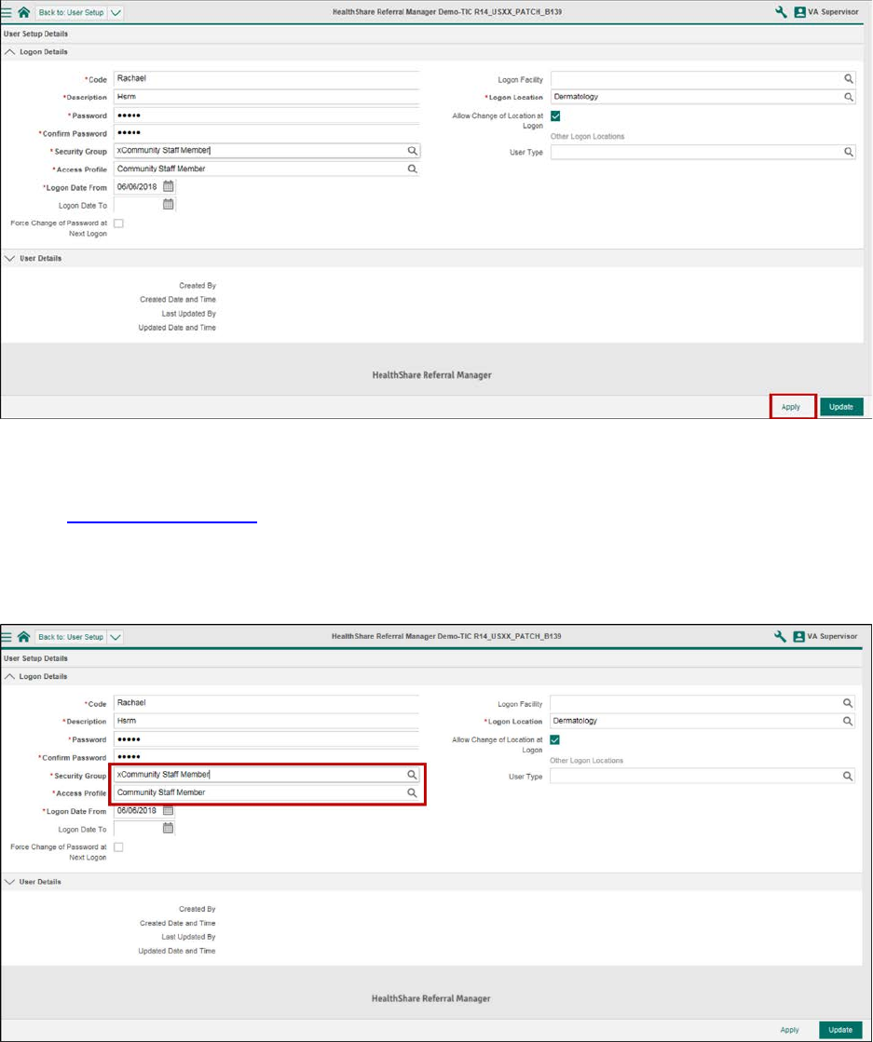Screen dimensions: 873x1042
Task: Click VA Supervisor user icon in lower screenshot
Action: (799, 637)
